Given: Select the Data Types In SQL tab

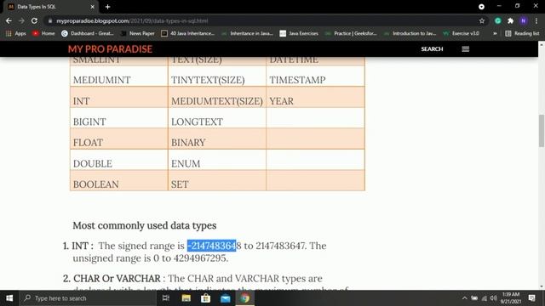Looking at the screenshot, I should click(50, 7).
